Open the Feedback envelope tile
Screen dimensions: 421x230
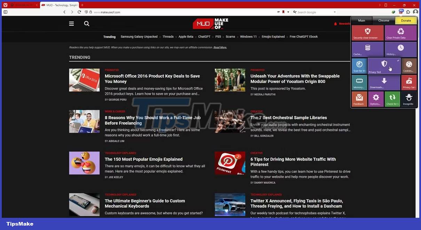pos(359,99)
